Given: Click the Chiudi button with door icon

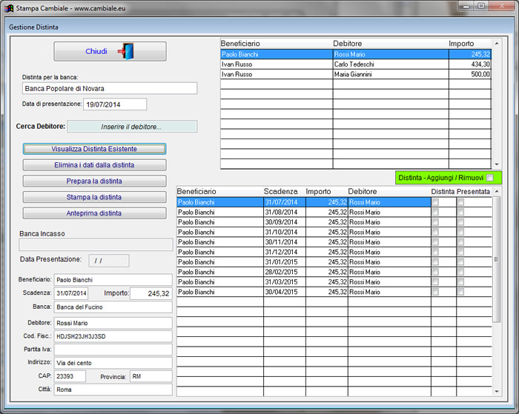Looking at the screenshot, I should point(110,51).
